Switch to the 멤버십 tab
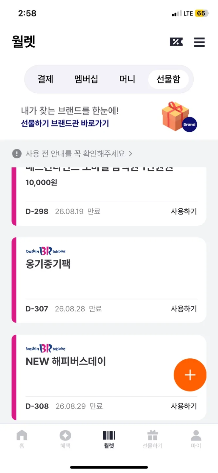Image resolution: width=218 pixels, height=473 pixels. pos(86,79)
